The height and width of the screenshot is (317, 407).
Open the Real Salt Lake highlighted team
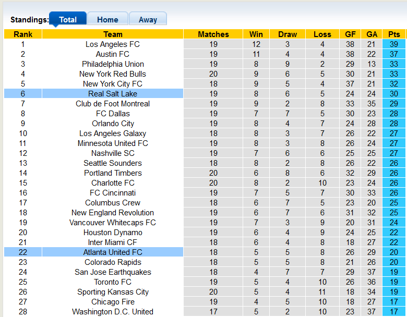tap(113, 94)
